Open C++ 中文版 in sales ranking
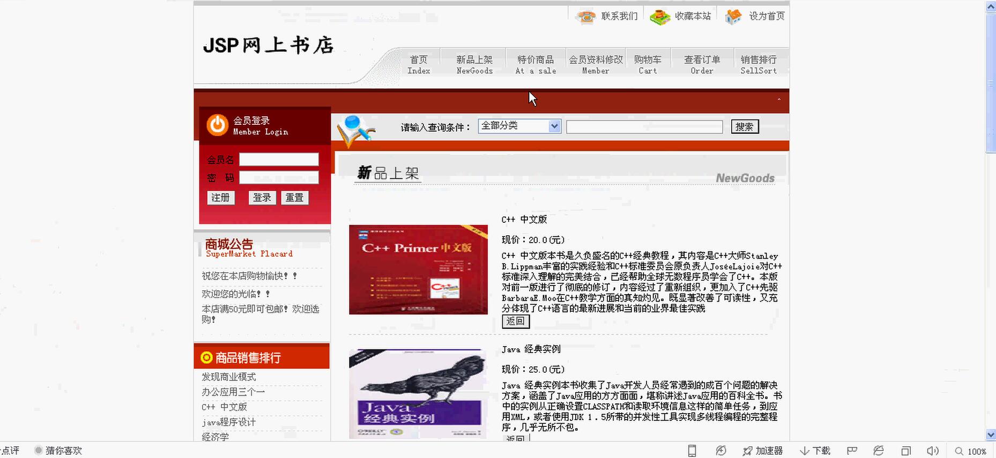The height and width of the screenshot is (458, 996). 224,407
